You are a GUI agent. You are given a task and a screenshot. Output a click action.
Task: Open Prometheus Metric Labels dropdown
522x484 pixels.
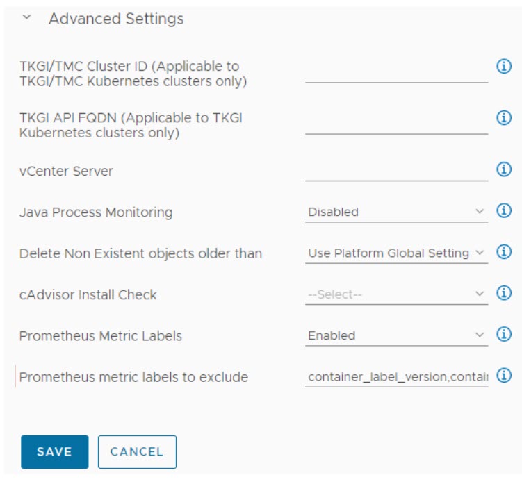(396, 335)
